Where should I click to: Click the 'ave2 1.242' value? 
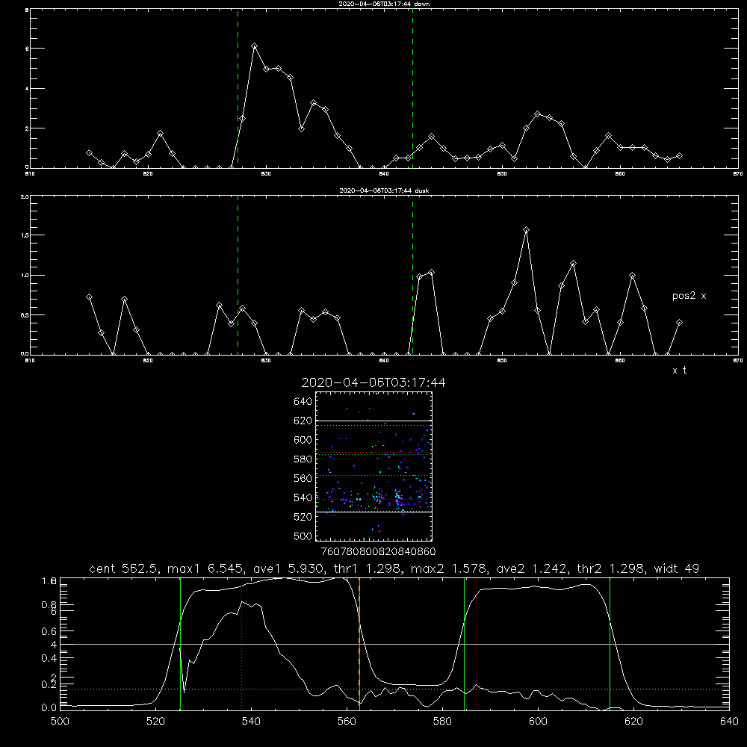pos(532,568)
